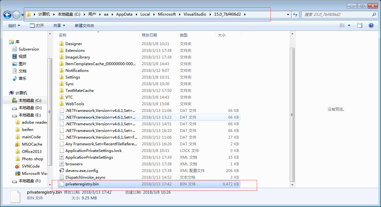This screenshot has width=381, height=207.
Task: Expand the arrow after Microsoft in breadcrumb
Action: coord(180,14)
